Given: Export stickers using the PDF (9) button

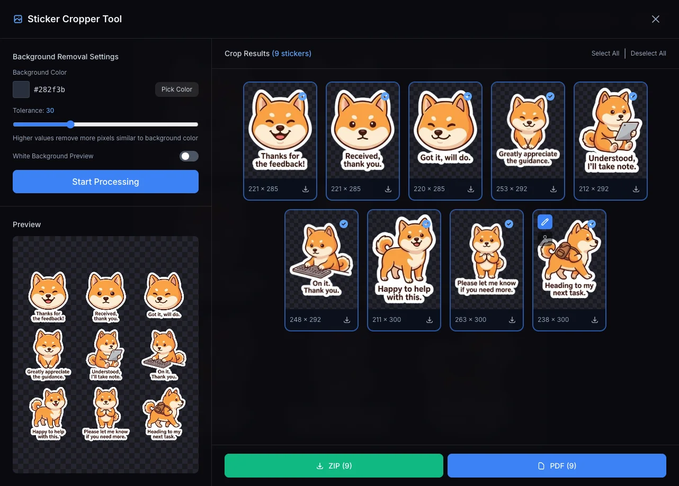Looking at the screenshot, I should (557, 466).
